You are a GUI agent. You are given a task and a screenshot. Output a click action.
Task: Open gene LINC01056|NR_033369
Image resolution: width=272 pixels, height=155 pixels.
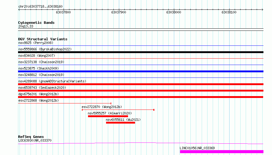pos(197,148)
